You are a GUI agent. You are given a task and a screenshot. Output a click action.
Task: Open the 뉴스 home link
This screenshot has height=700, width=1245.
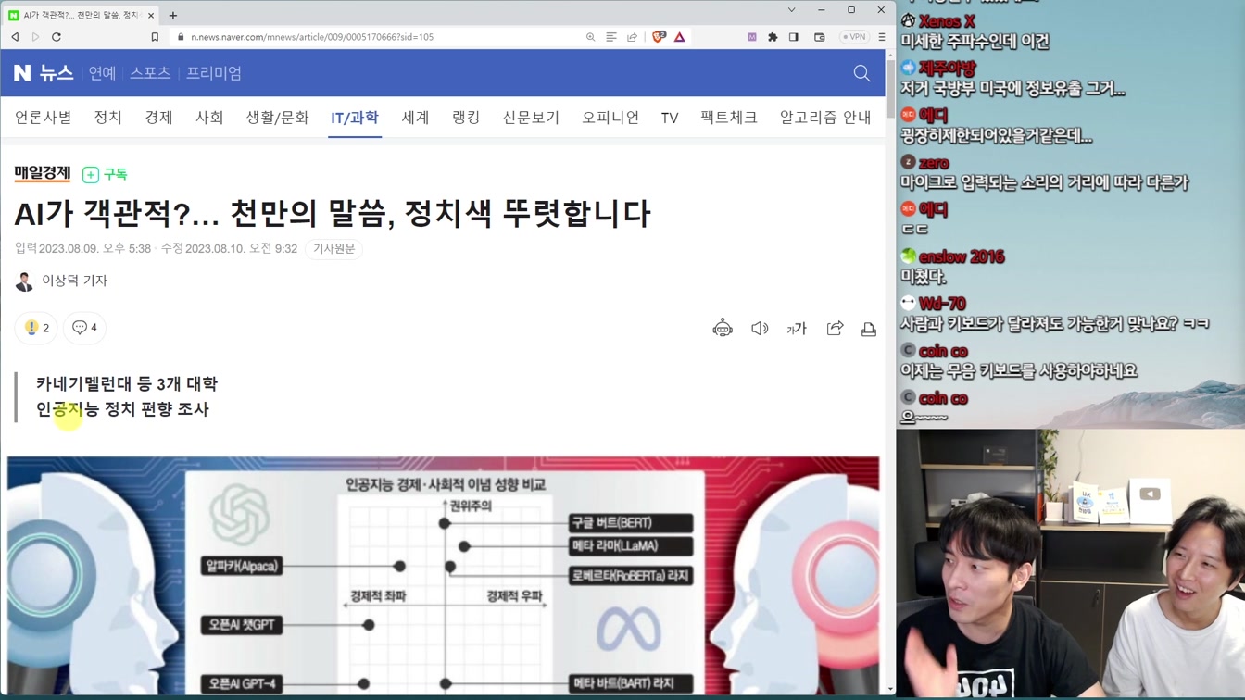click(57, 72)
